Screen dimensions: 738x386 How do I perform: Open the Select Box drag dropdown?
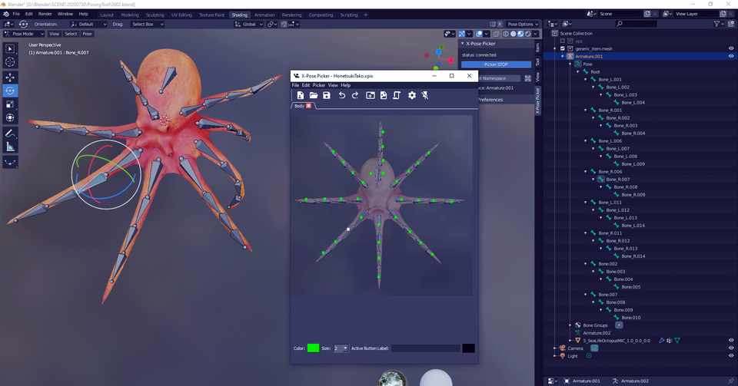click(148, 24)
